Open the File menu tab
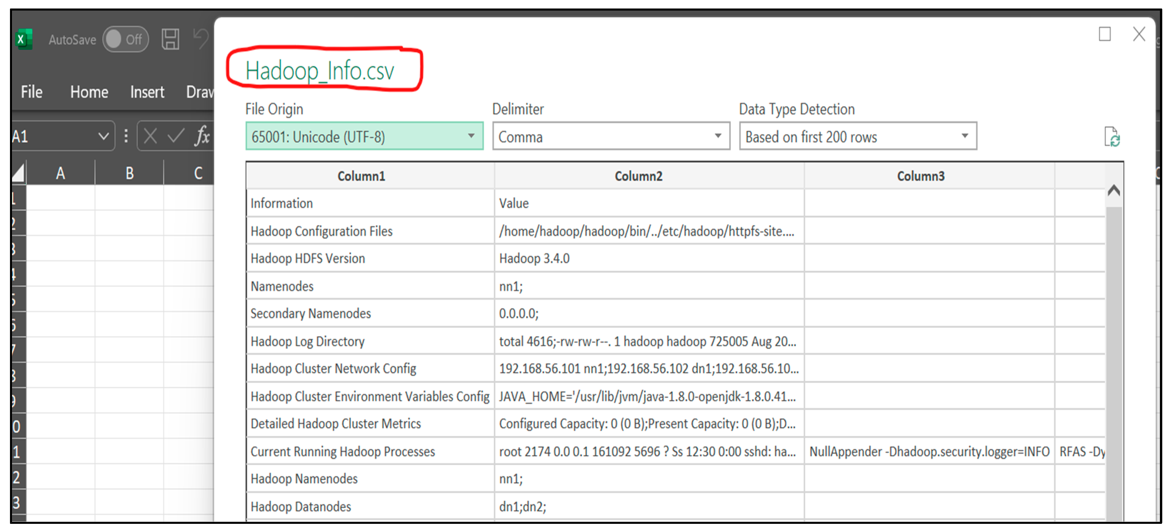 tap(31, 92)
